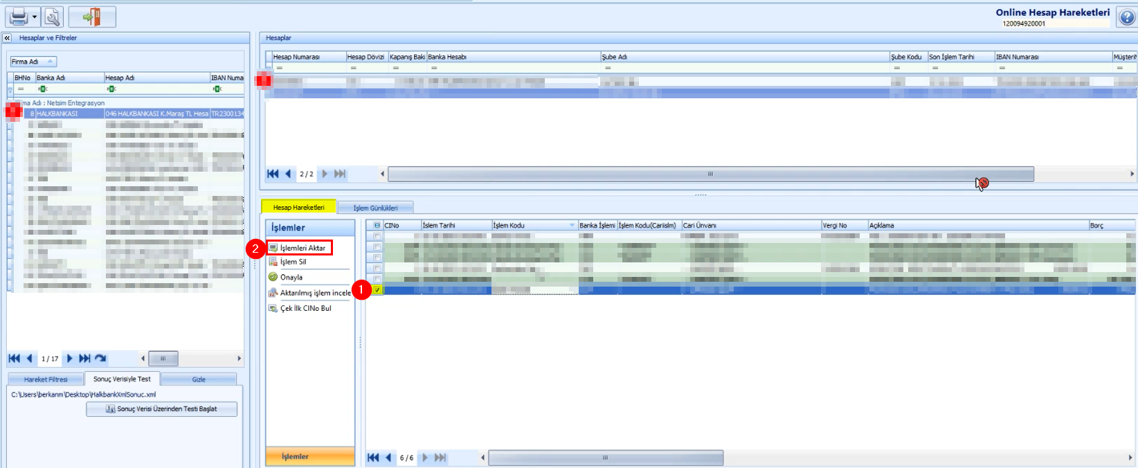Click Onayla in the İşlemler panel
This screenshot has height=468, width=1138.
tap(291, 277)
